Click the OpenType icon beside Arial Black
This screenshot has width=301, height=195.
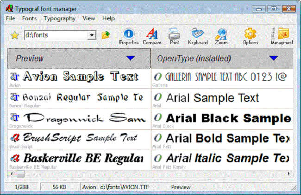coord(158,118)
